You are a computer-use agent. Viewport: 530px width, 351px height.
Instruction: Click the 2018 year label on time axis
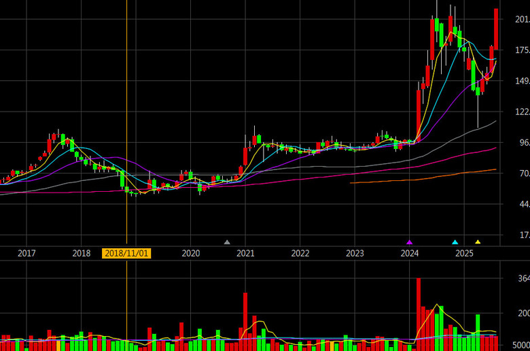[x=81, y=253]
